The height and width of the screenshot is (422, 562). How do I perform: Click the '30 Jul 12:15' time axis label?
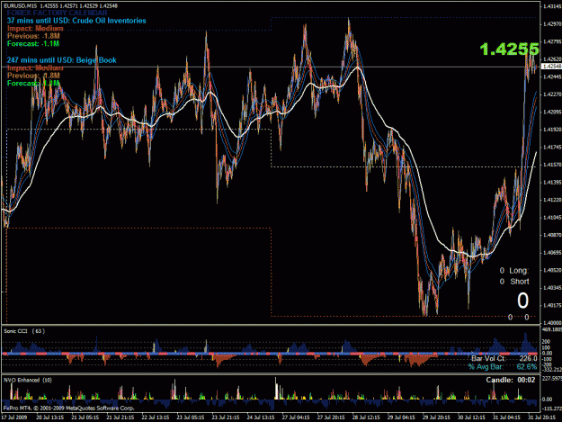(x=472, y=418)
